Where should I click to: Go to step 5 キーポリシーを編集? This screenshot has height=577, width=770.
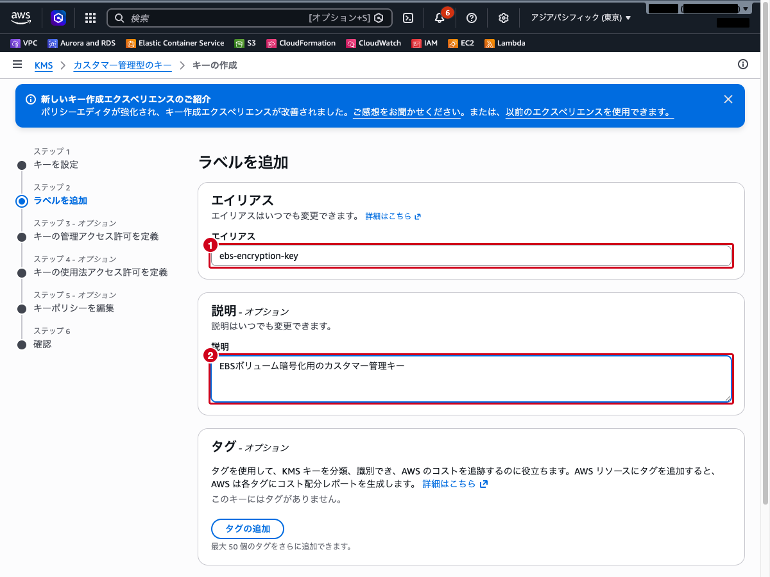(x=74, y=308)
